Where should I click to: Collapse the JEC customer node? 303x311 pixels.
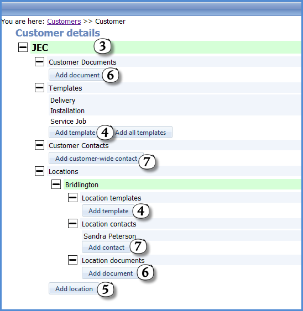[23, 47]
